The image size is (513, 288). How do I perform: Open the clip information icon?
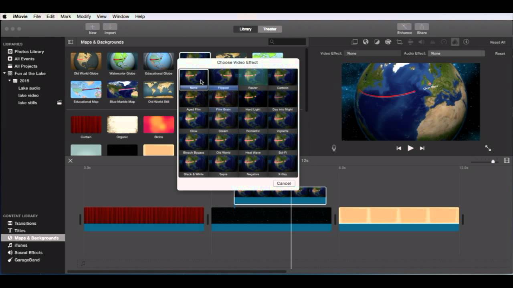coord(466,42)
